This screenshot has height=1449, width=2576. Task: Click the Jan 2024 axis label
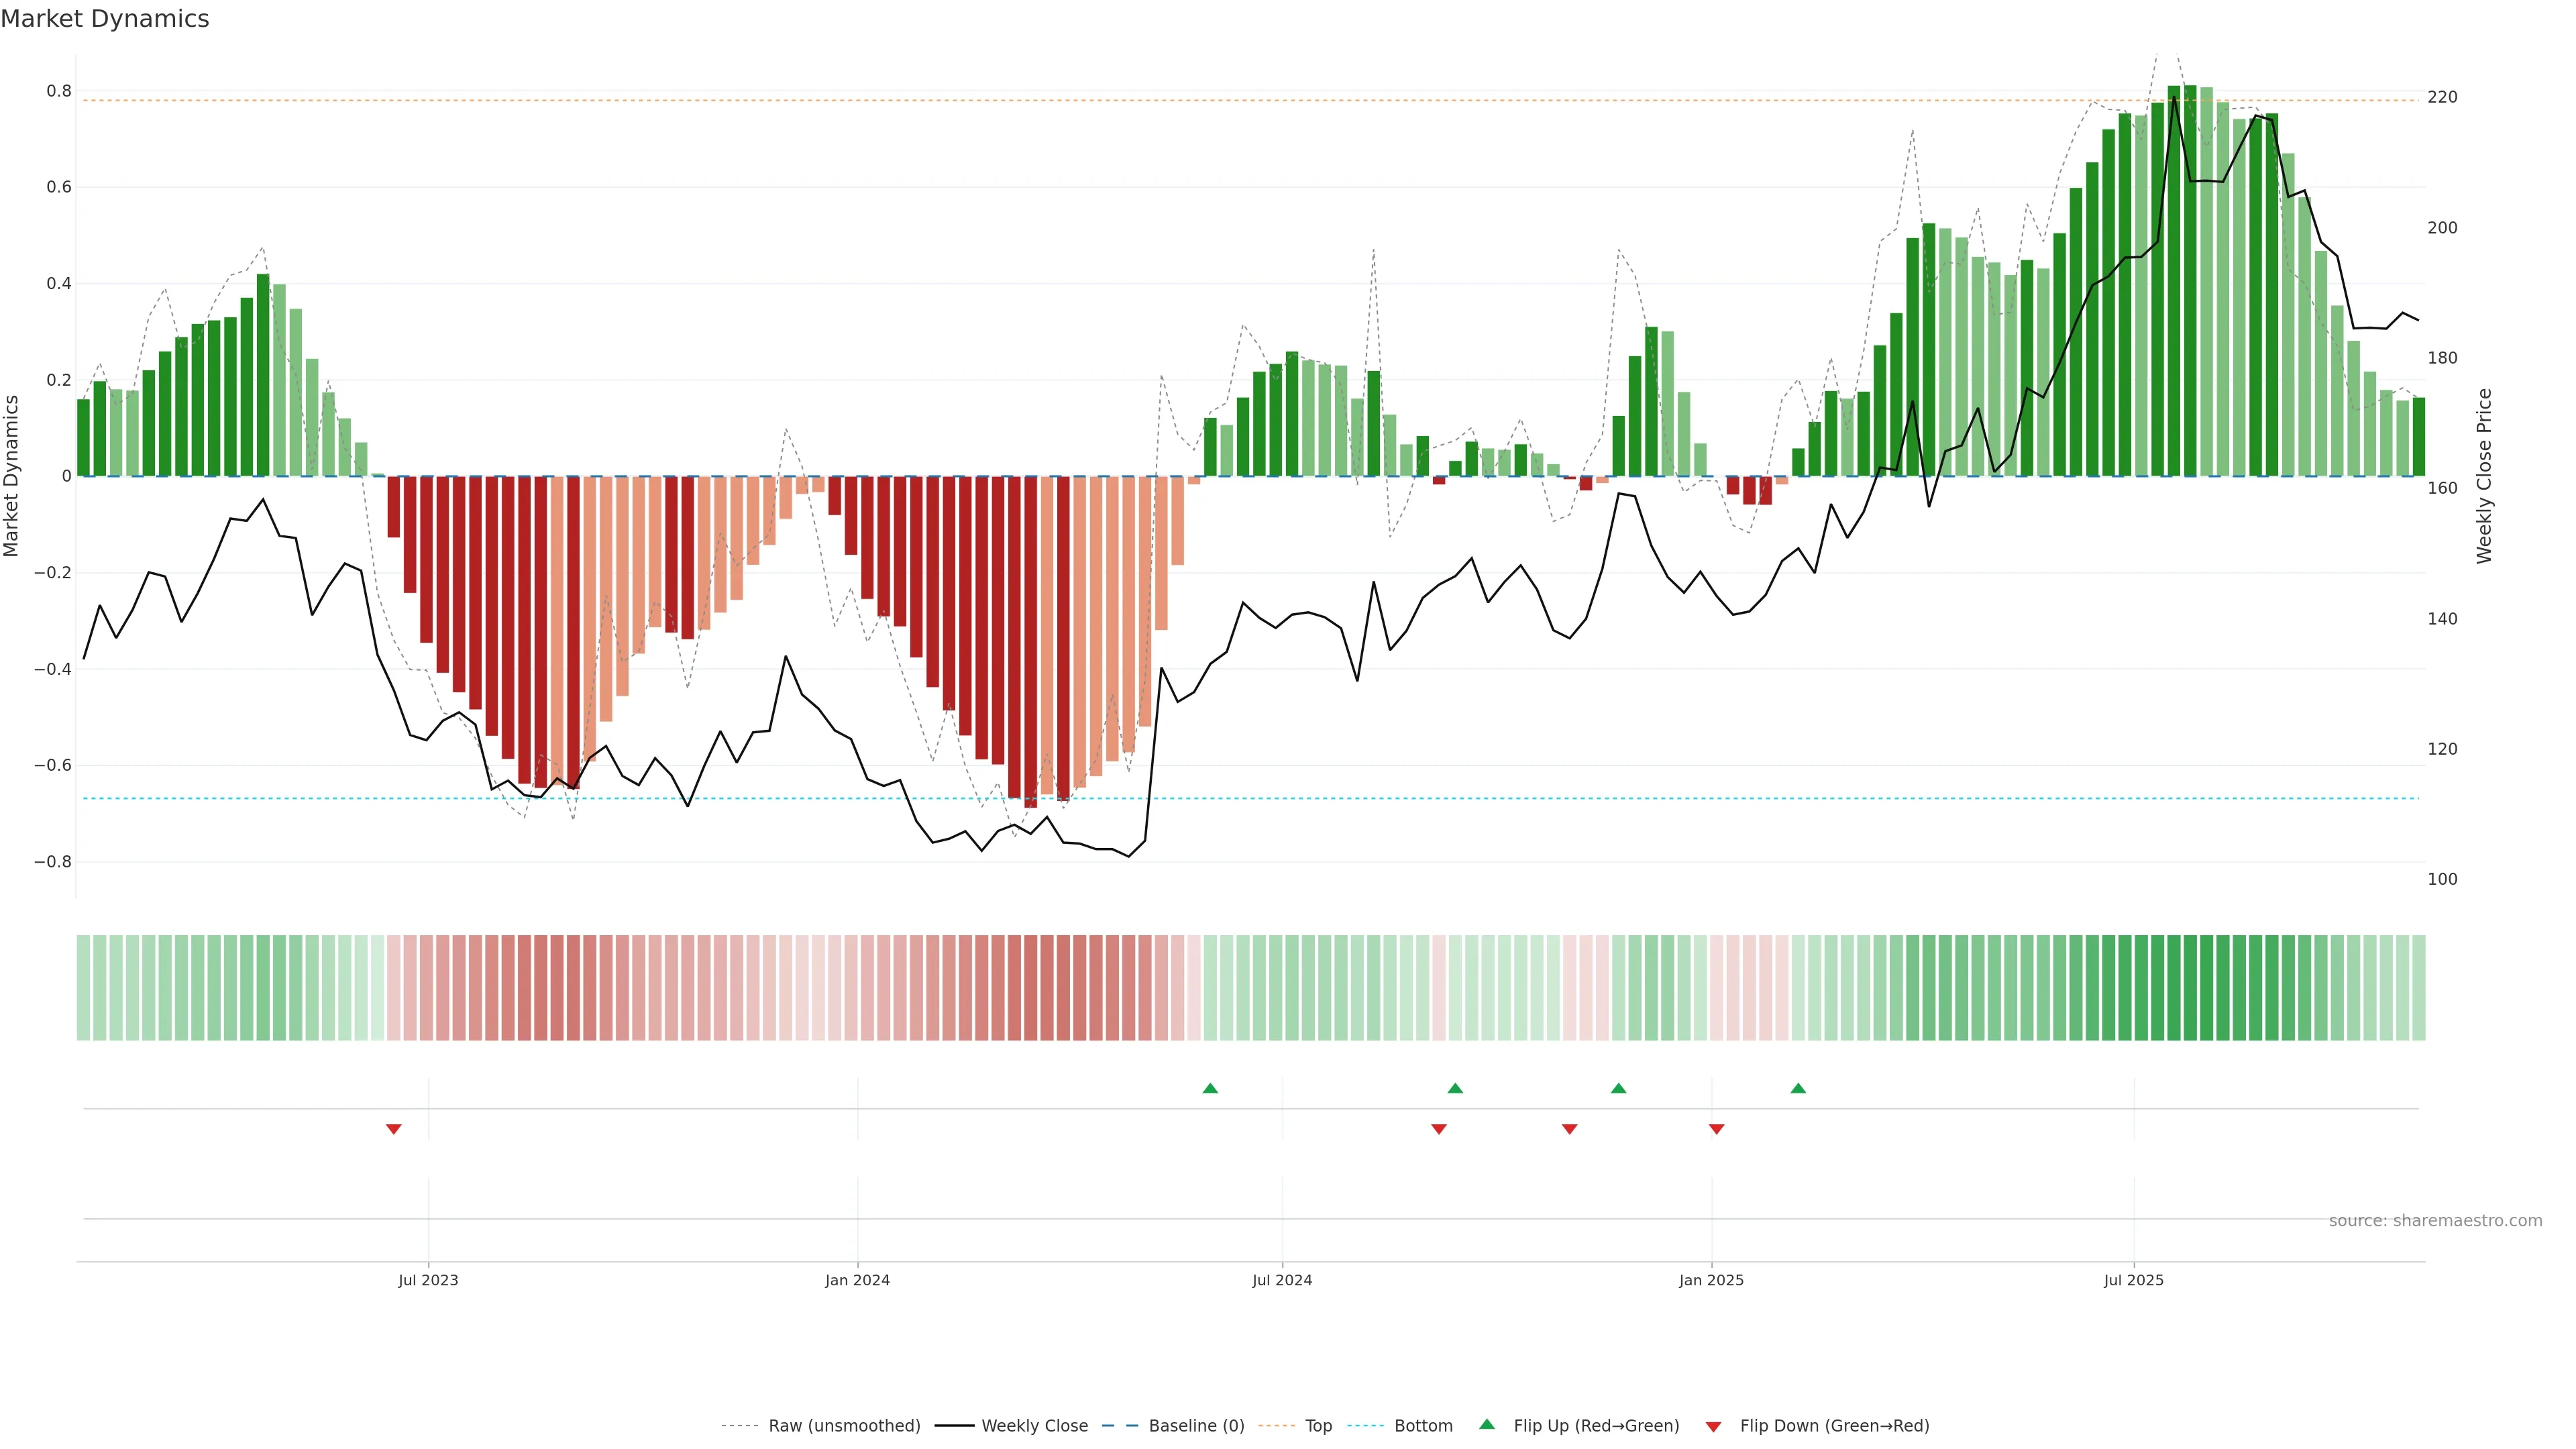coord(857,1280)
